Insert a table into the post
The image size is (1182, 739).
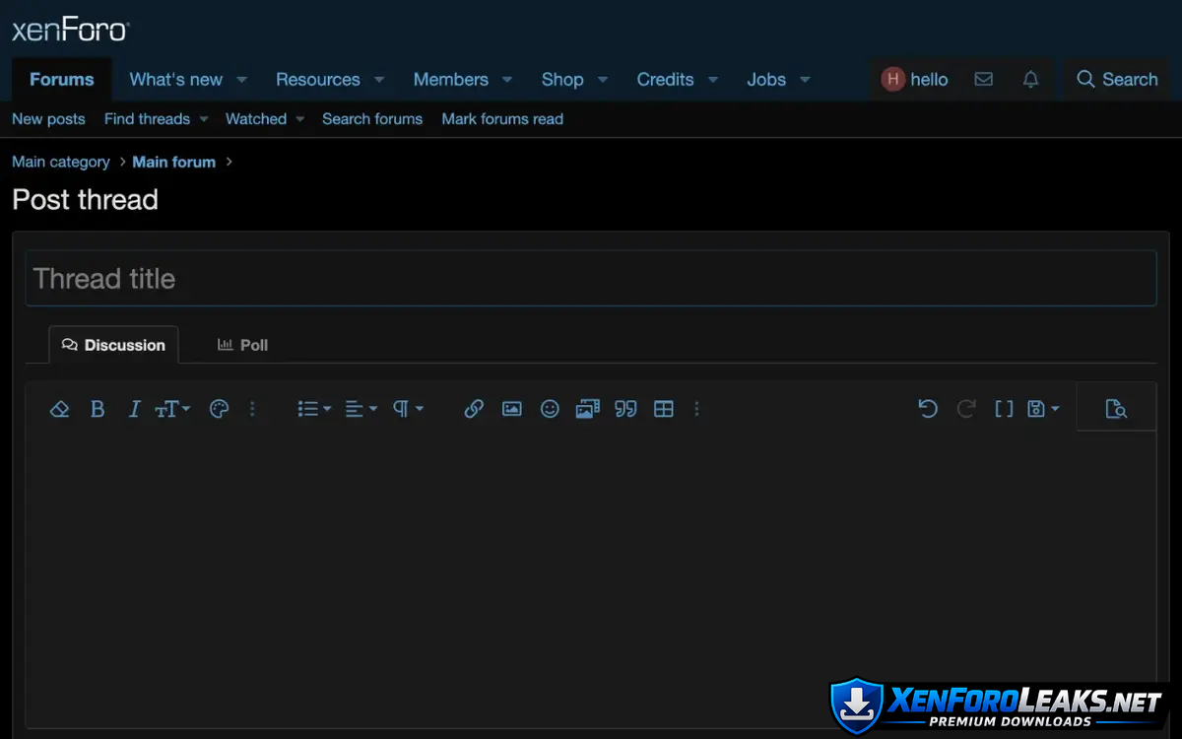[x=664, y=409]
